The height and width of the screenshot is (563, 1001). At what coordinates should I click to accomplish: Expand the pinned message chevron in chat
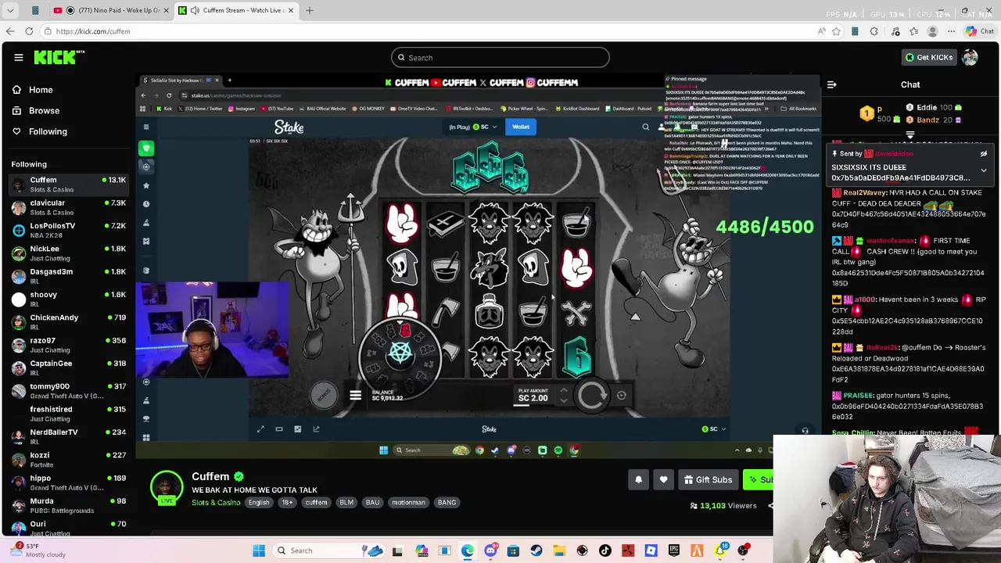(984, 170)
